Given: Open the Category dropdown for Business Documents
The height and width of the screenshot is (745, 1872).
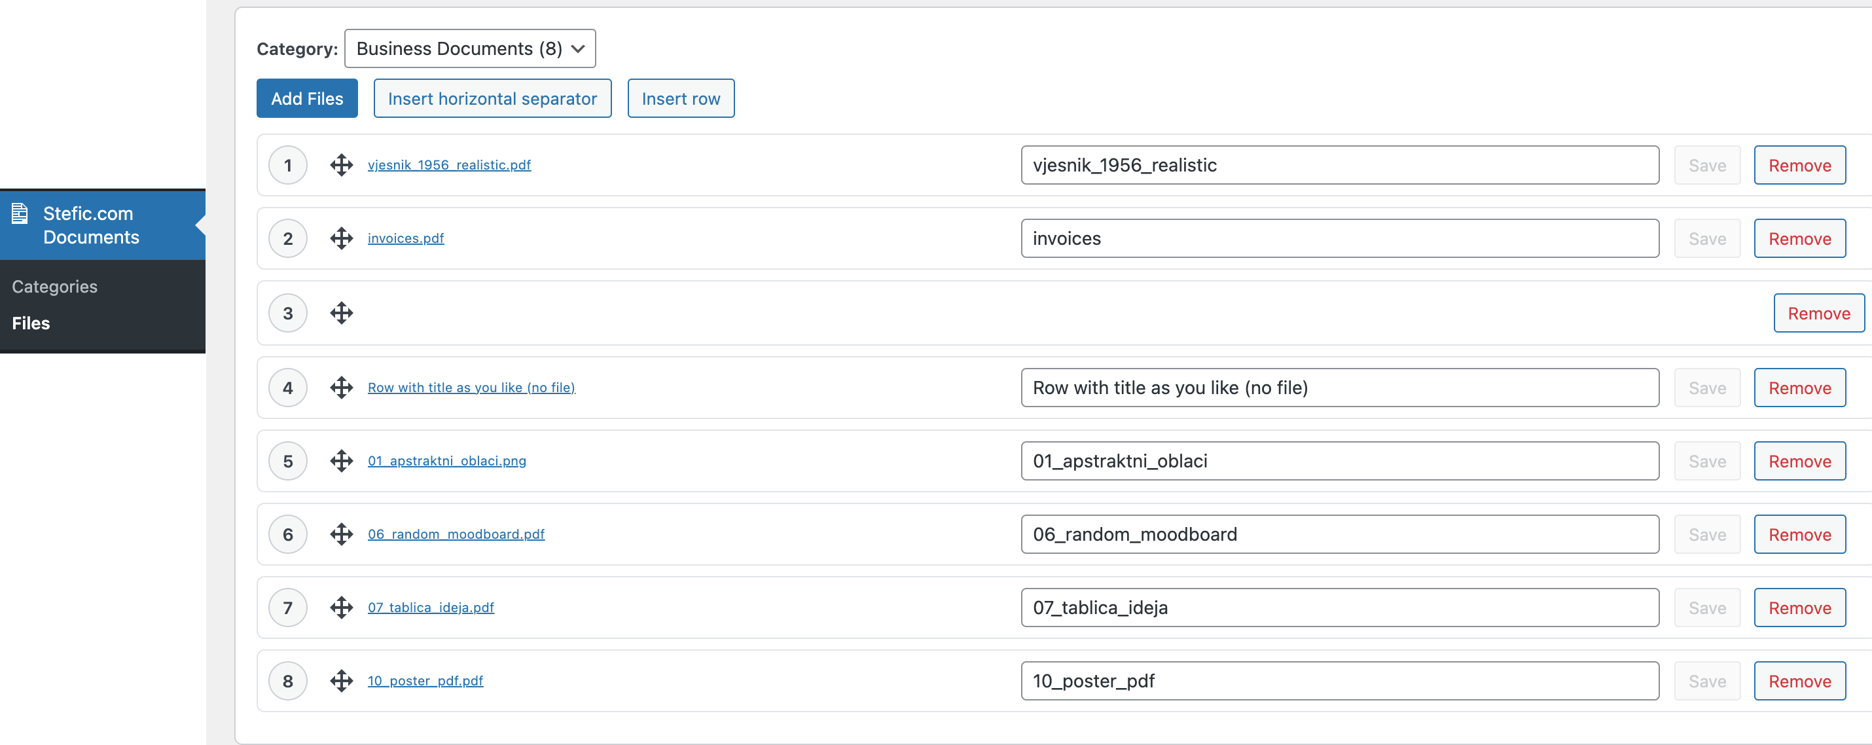Looking at the screenshot, I should pyautogui.click(x=469, y=48).
